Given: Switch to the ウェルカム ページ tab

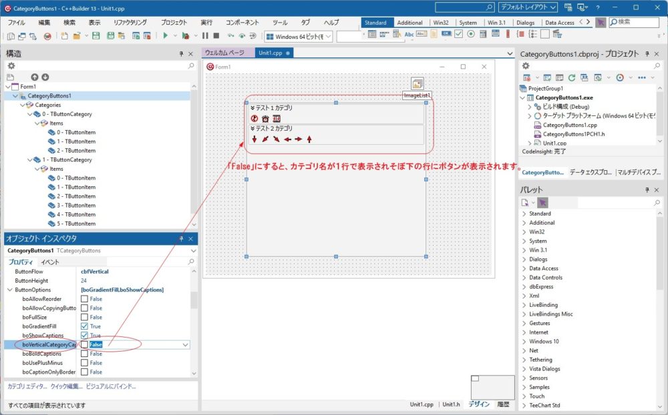Looking at the screenshot, I should click(x=224, y=53).
